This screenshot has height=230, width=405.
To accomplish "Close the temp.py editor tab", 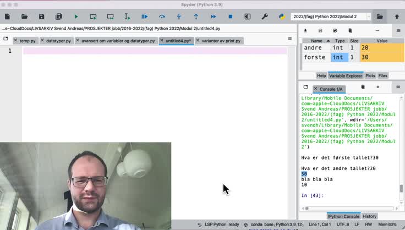I will click(16, 41).
